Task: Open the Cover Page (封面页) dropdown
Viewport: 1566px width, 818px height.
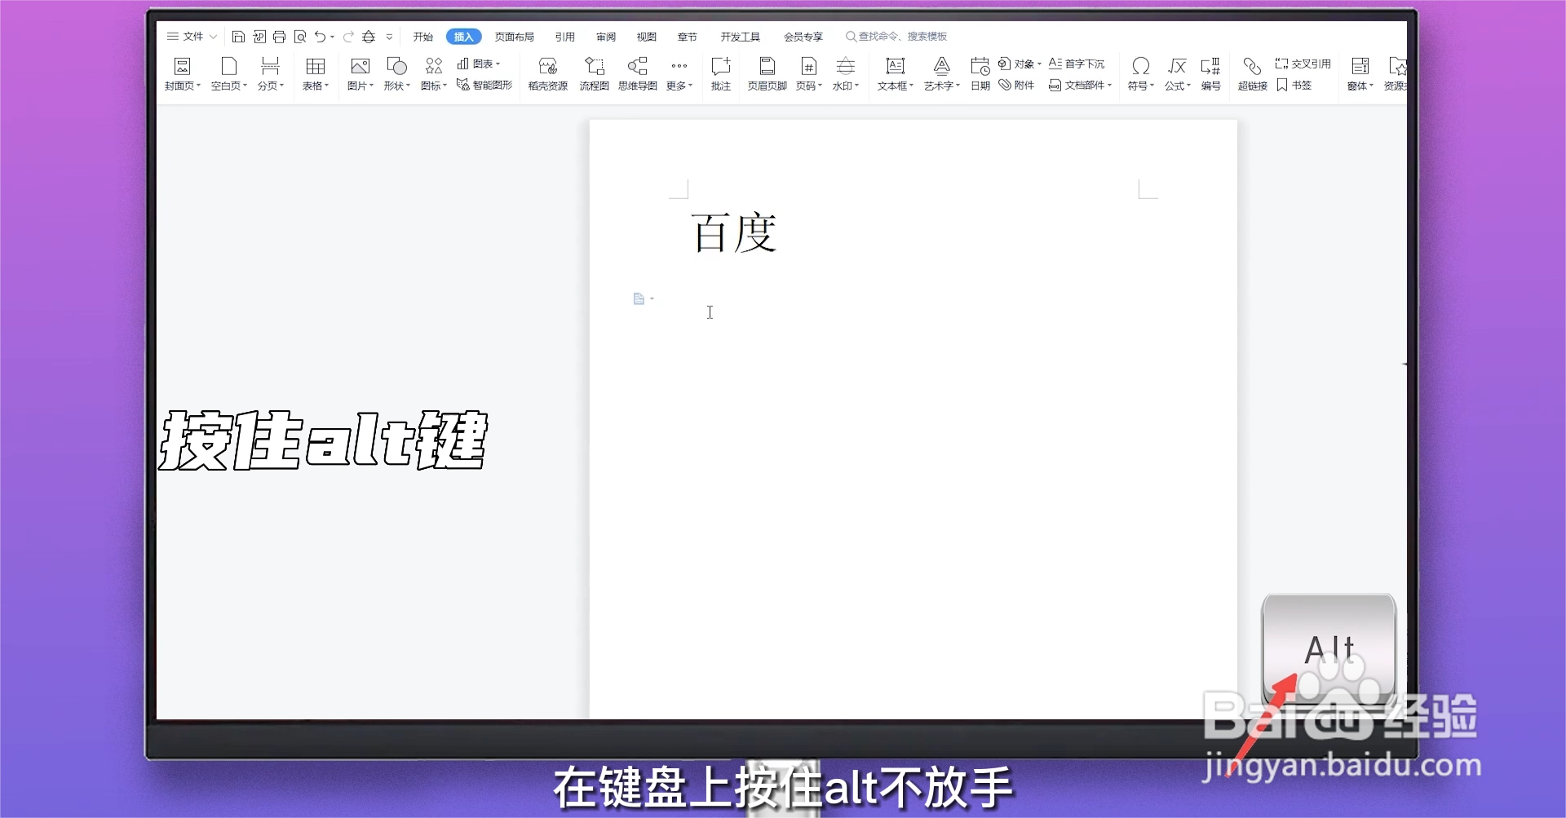Action: [x=181, y=73]
